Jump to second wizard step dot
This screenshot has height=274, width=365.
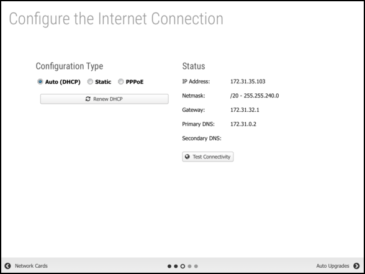176,266
